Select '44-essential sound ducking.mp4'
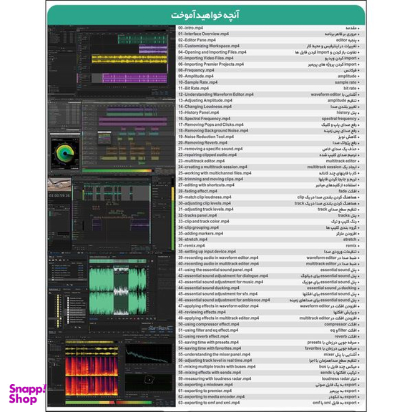This screenshot has height=412, width=412. 209,288
